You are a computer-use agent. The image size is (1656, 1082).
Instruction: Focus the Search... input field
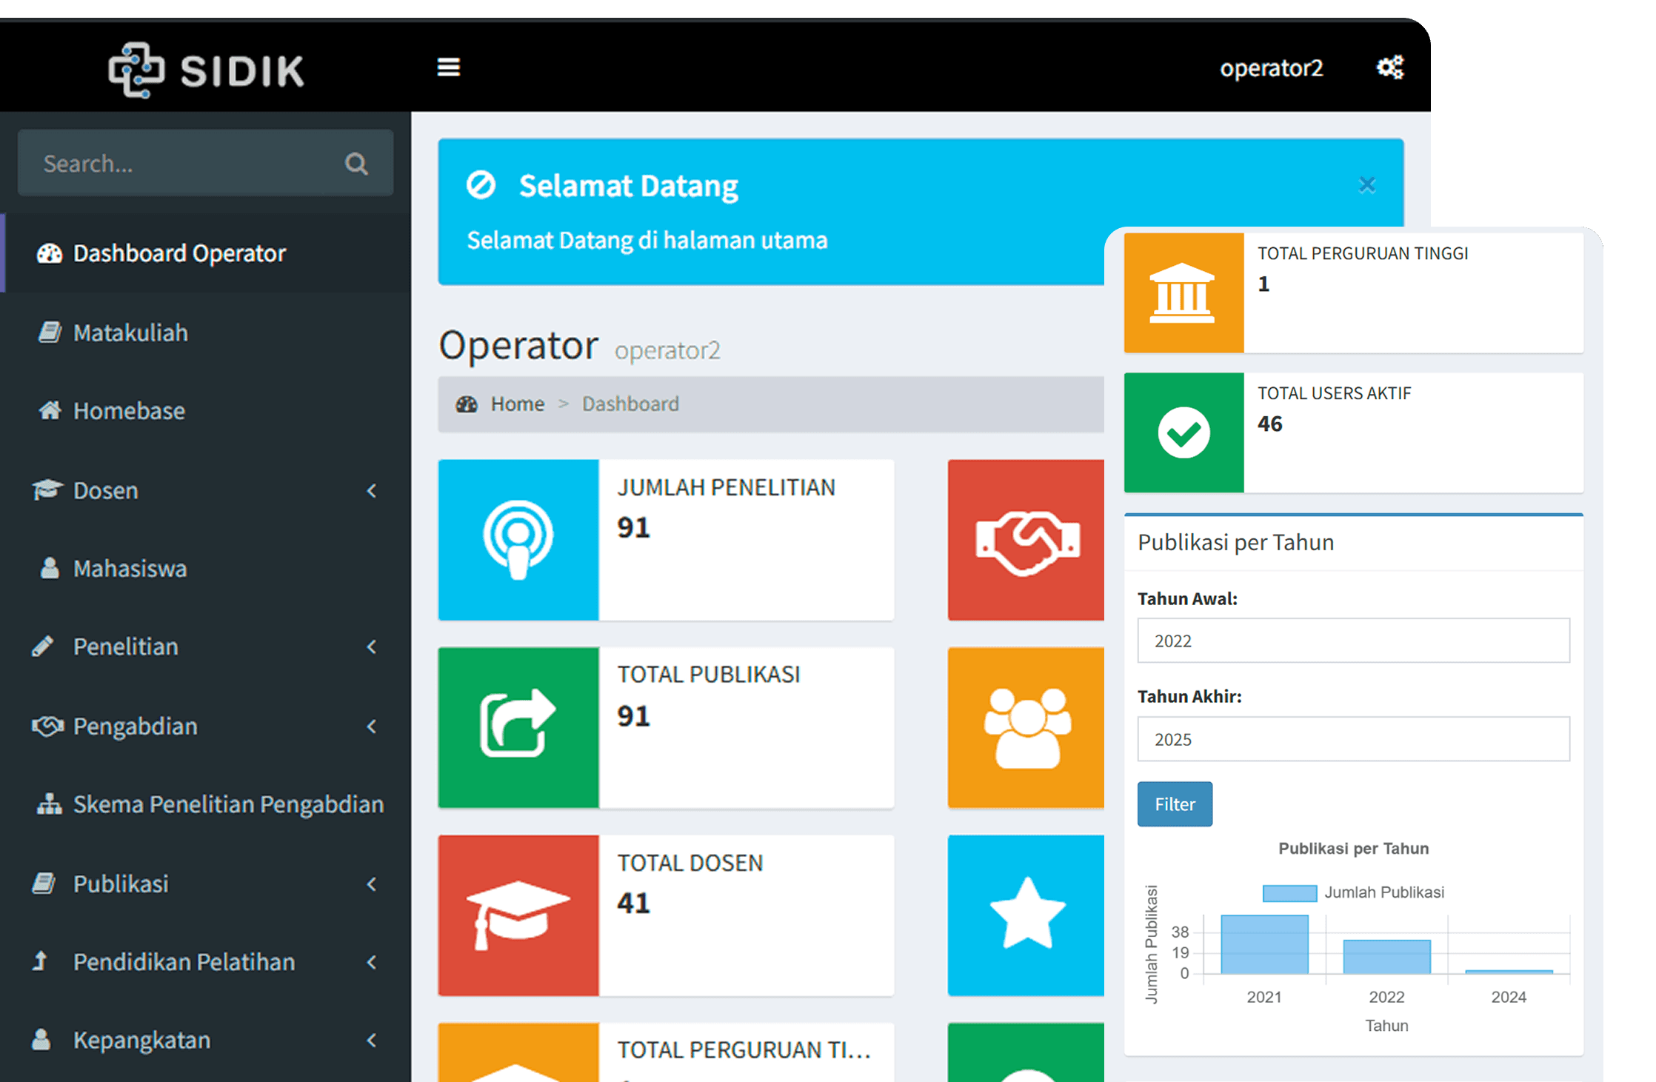pos(205,163)
